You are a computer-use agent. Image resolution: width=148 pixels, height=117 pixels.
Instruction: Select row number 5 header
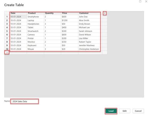(x=7, y=31)
